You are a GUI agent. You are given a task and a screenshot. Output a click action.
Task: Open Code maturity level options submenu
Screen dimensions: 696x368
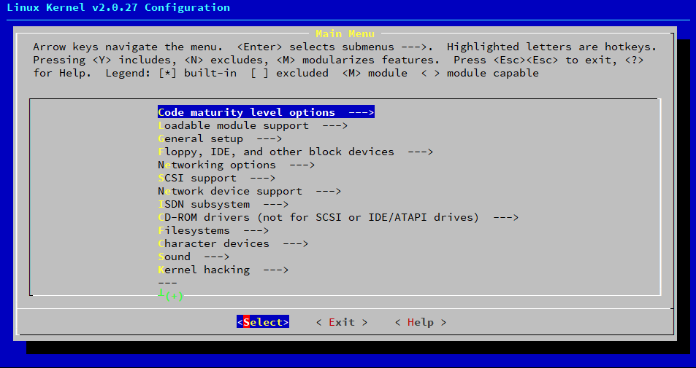click(266, 112)
